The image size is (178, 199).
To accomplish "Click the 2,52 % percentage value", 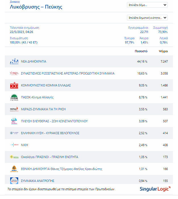I will (x=143, y=133).
